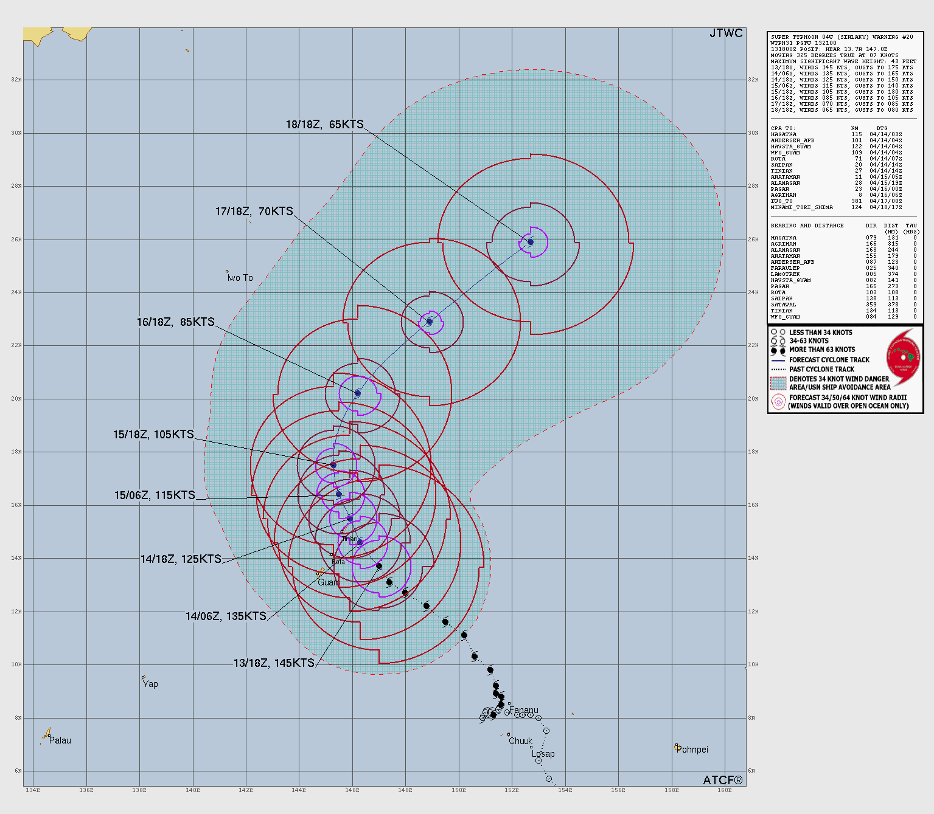Click the Palau island label
The image size is (934, 814).
pos(60,740)
